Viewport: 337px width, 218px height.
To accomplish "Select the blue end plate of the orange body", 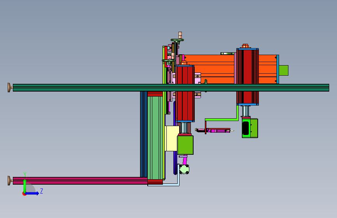I will click(278, 69).
